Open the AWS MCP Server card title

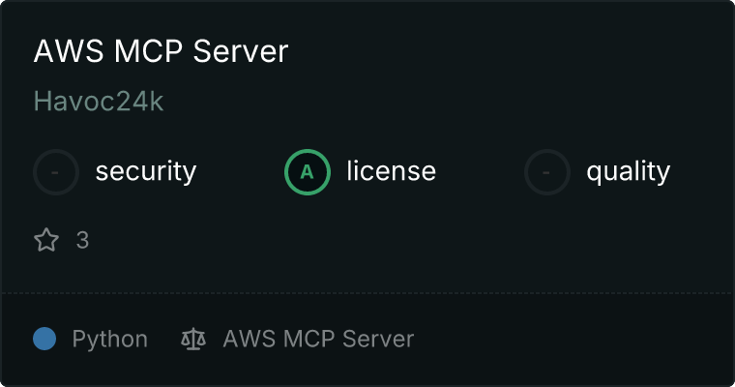coord(161,51)
